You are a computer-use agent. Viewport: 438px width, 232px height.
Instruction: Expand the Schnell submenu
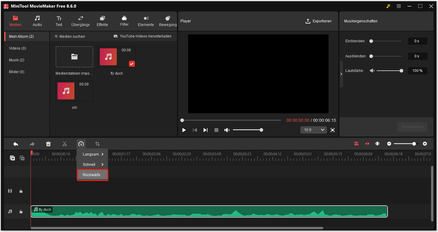tap(93, 165)
